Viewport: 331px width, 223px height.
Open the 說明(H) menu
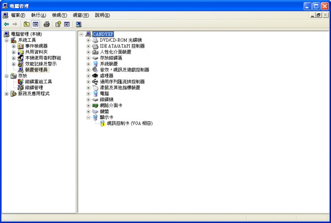pyautogui.click(x=103, y=15)
